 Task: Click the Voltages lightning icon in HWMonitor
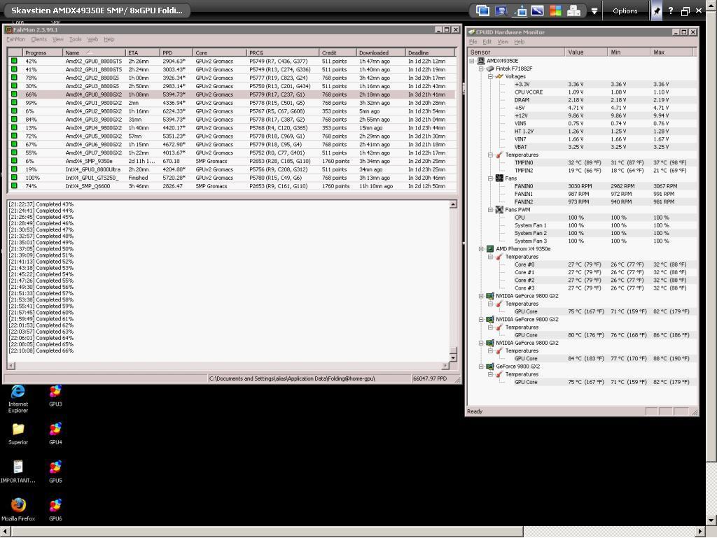click(x=499, y=76)
